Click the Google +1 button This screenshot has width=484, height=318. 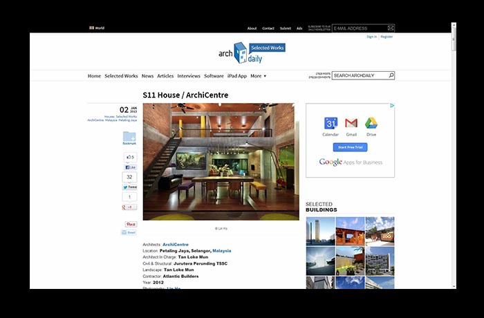pyautogui.click(x=130, y=207)
